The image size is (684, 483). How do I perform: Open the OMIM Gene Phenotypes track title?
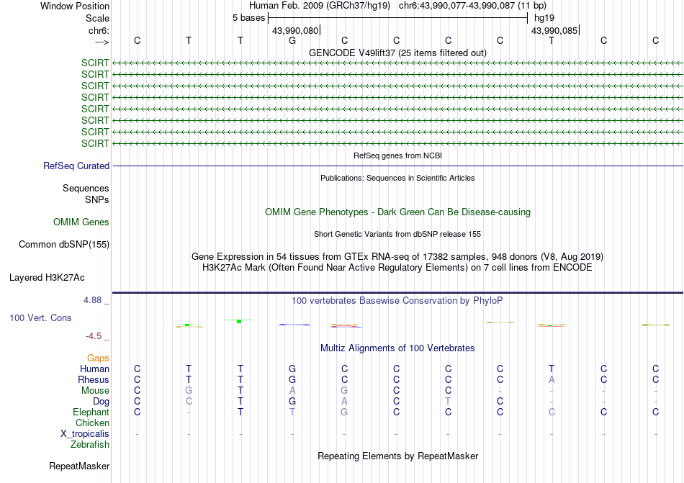397,212
